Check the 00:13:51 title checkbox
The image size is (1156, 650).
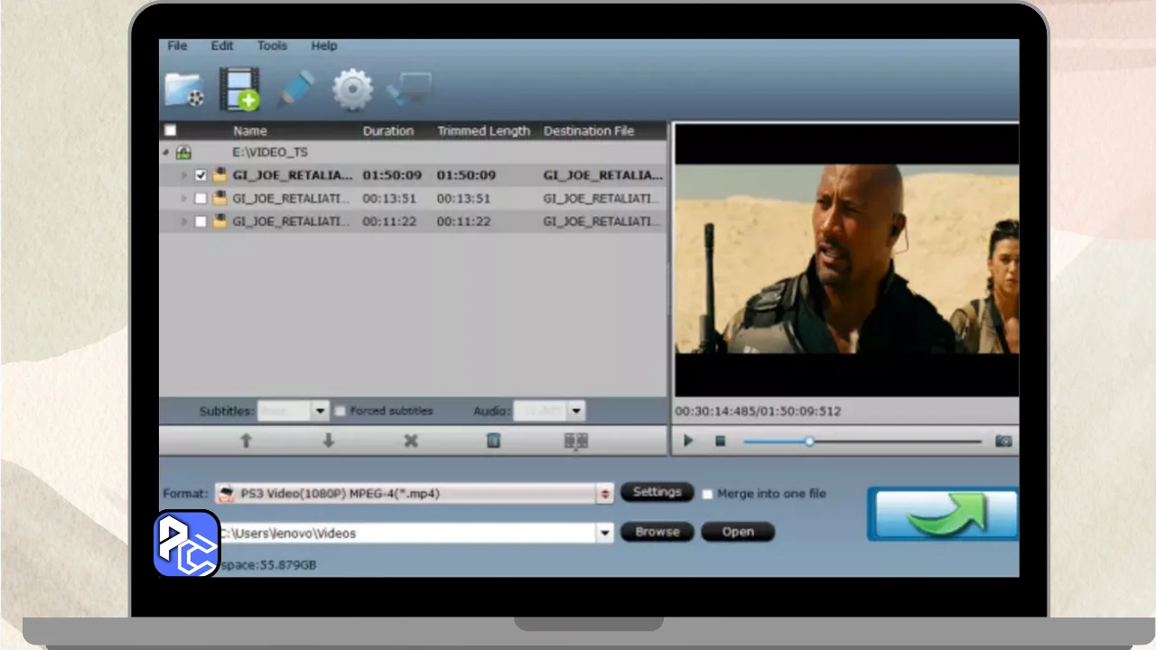(x=200, y=199)
